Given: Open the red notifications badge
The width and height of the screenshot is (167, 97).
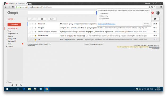Looking at the screenshot, I should point(152,13).
